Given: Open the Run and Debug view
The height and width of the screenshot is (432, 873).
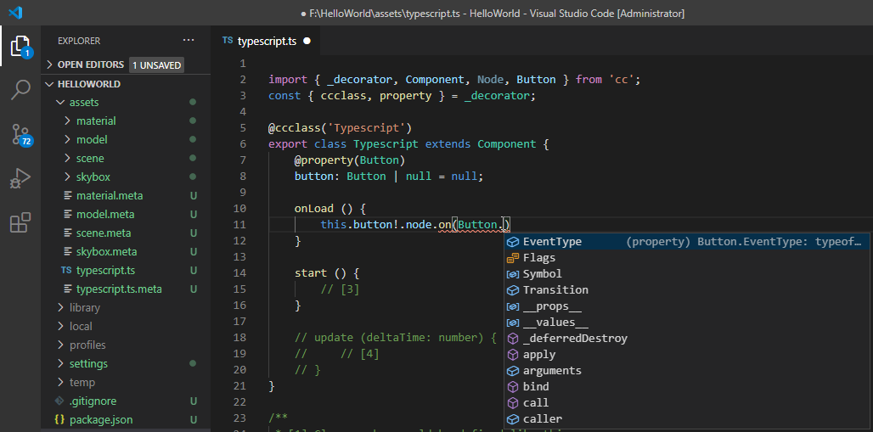Looking at the screenshot, I should 20,179.
